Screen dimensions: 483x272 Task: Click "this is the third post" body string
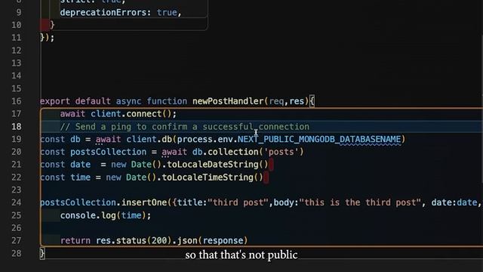(x=360, y=202)
